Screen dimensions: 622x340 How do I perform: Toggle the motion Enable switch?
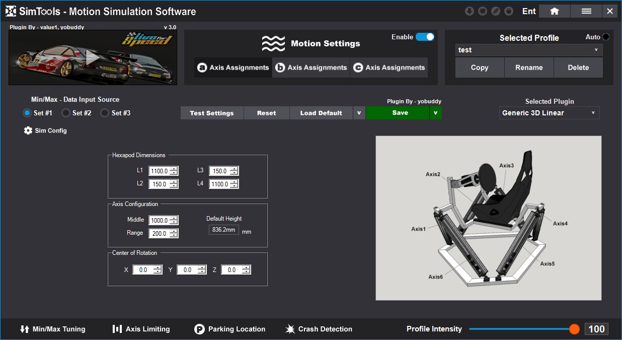pyautogui.click(x=425, y=37)
